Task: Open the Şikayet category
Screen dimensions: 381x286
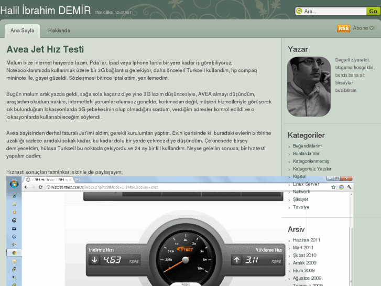Action: point(301,199)
